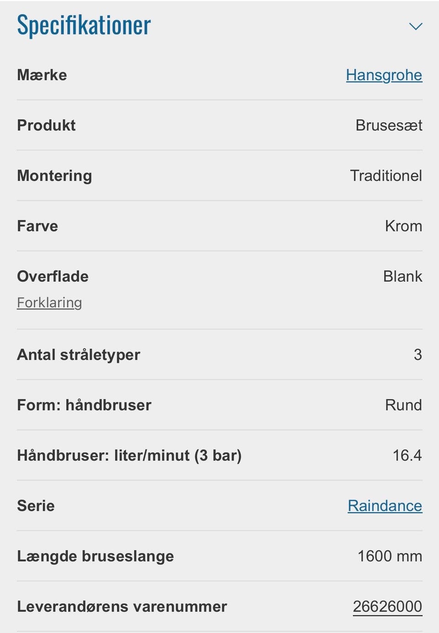Click the Leverandørens varenummer label
This screenshot has width=439, height=633.
pos(122,606)
